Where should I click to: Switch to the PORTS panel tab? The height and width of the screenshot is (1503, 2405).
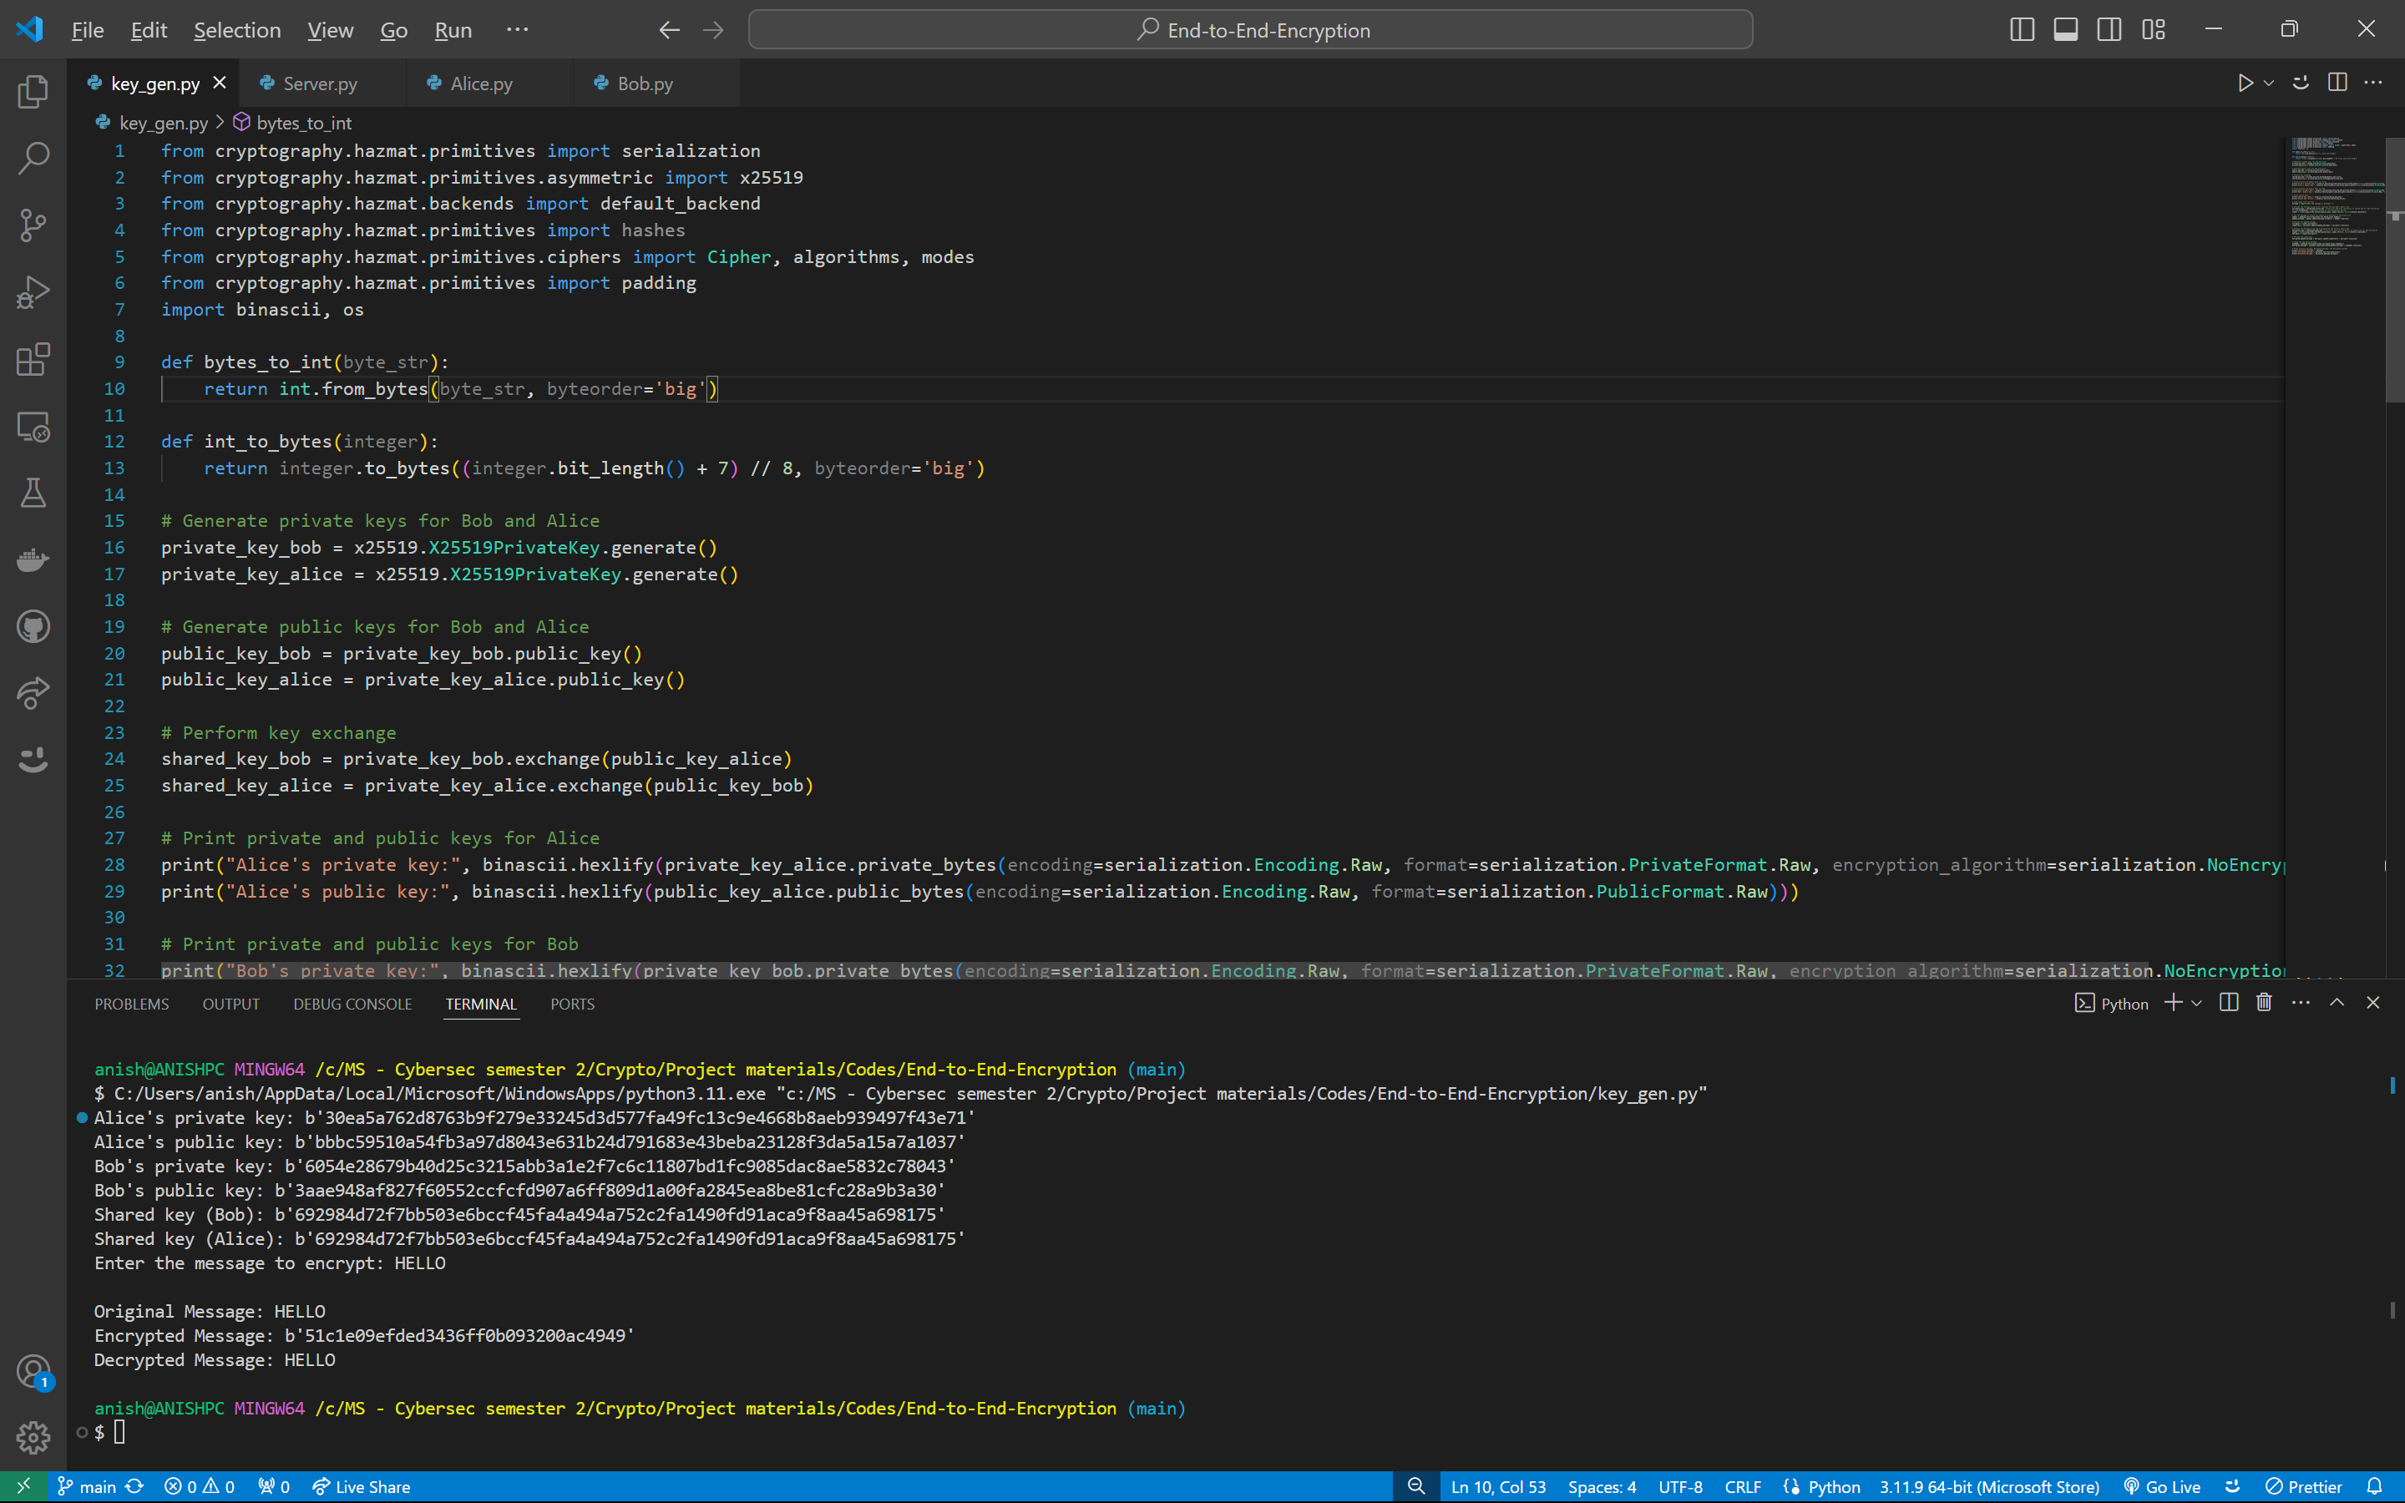tap(572, 1003)
